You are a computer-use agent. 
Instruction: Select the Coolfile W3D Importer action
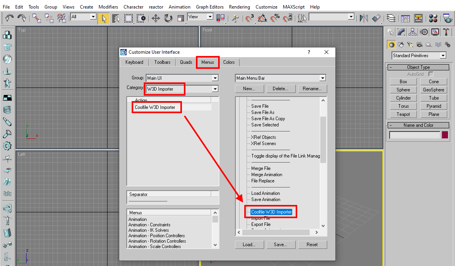tap(155, 107)
